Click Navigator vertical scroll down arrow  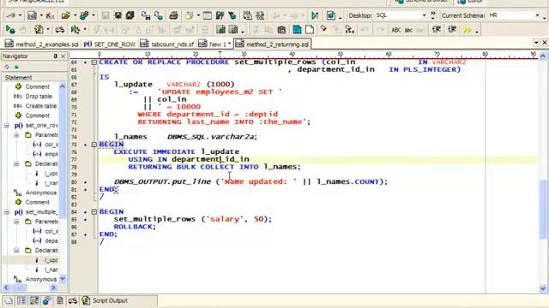63,278
